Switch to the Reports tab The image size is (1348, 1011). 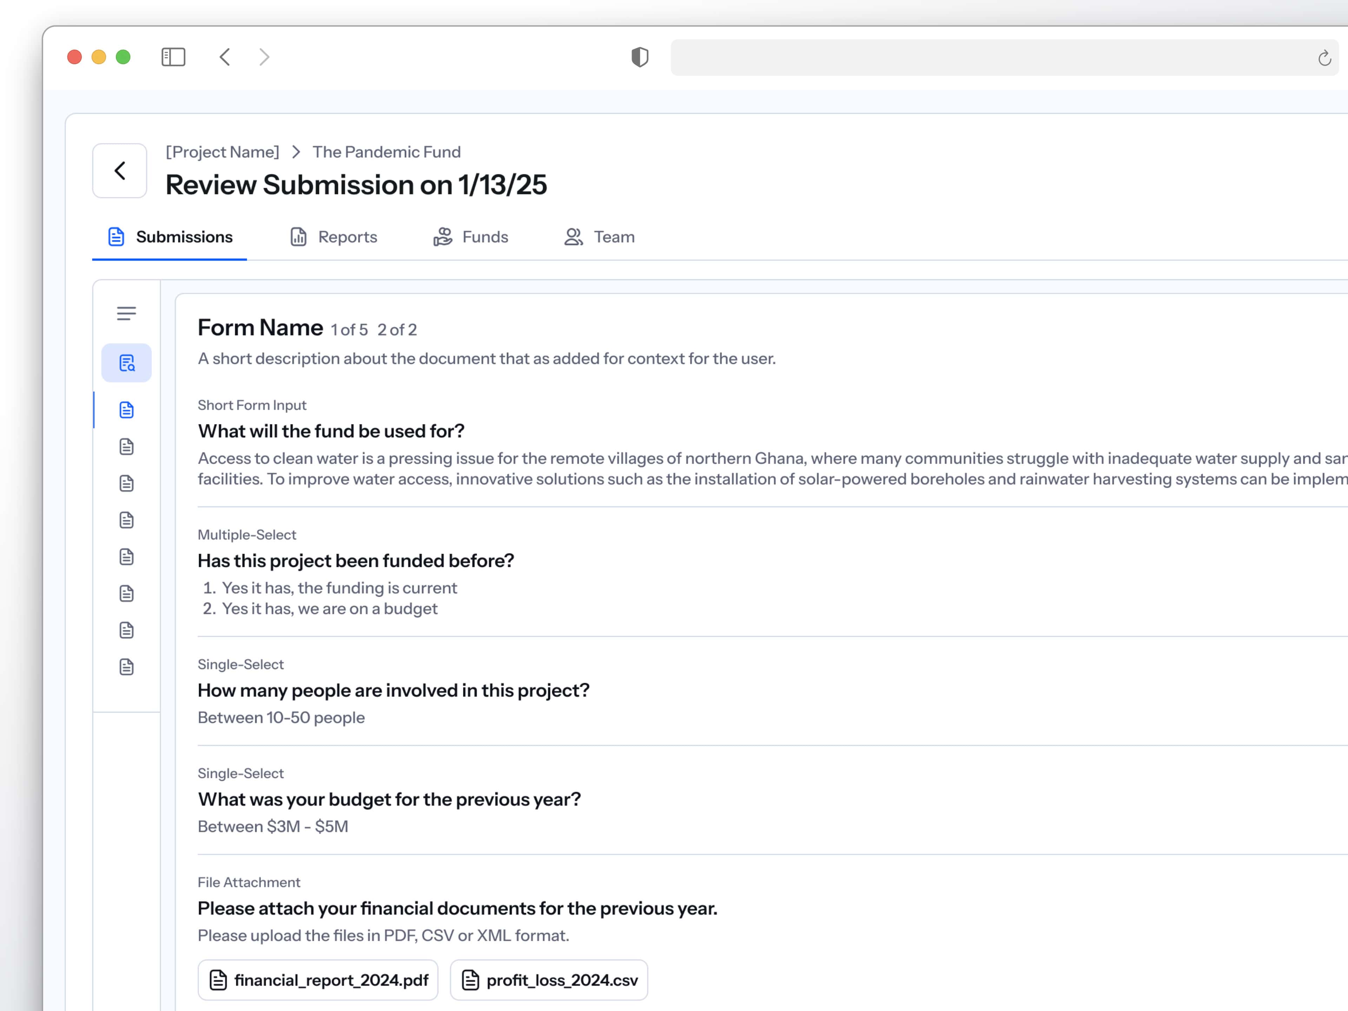[333, 237]
